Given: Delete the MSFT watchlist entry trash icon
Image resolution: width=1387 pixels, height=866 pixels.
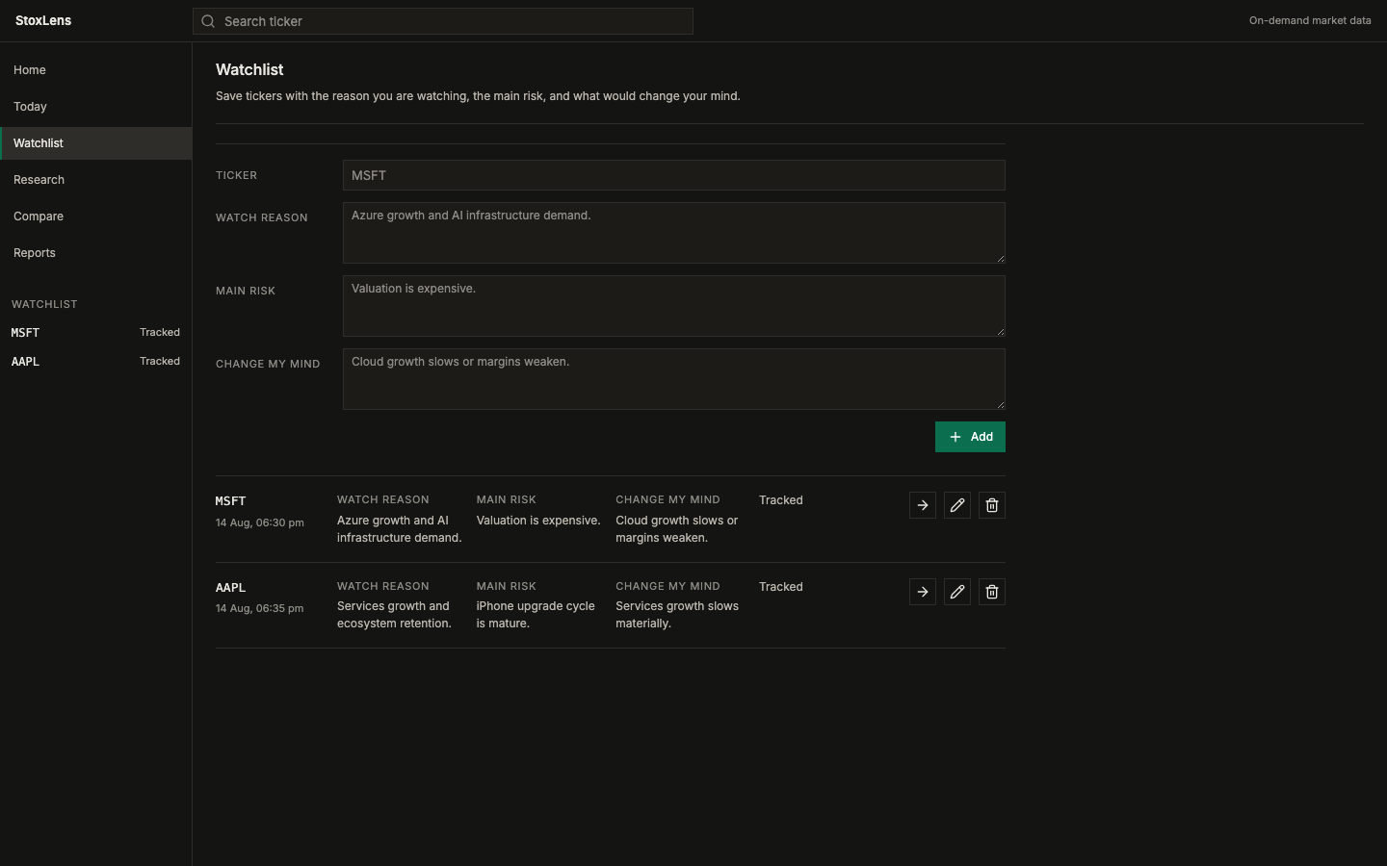Looking at the screenshot, I should coord(992,505).
